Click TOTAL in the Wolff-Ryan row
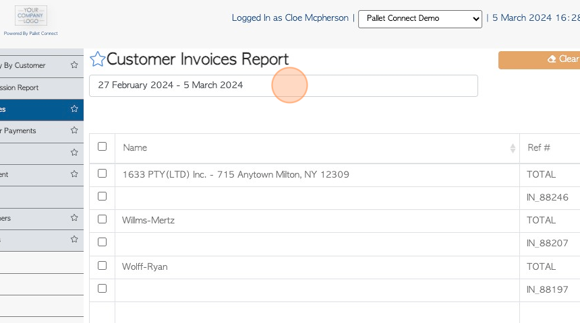The height and width of the screenshot is (323, 580). pos(541,267)
